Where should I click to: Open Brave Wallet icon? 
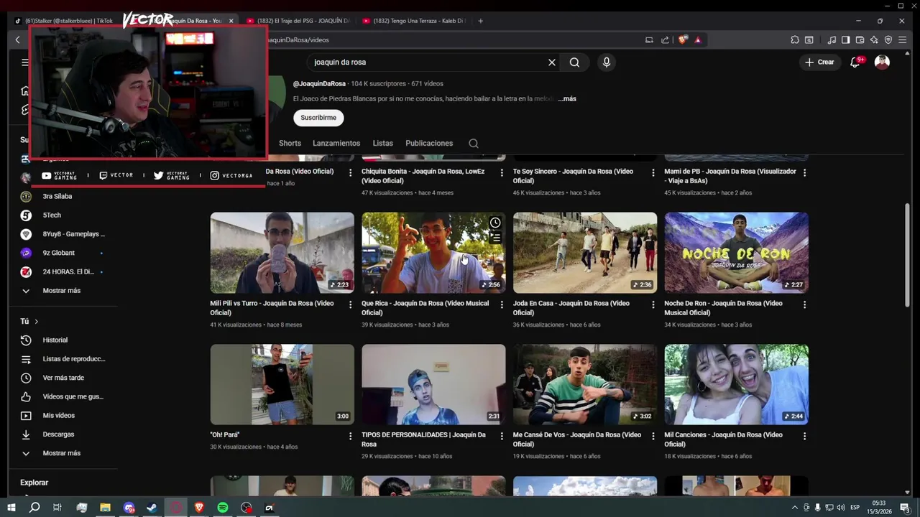pos(860,40)
